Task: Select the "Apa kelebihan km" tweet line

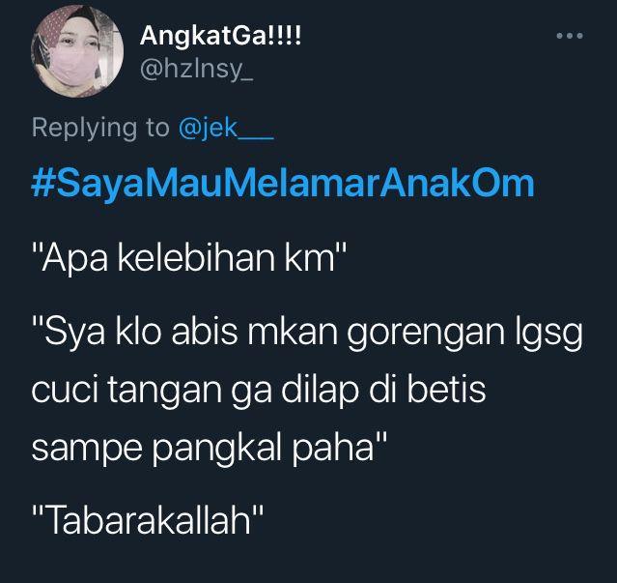Action: pyautogui.click(x=189, y=258)
